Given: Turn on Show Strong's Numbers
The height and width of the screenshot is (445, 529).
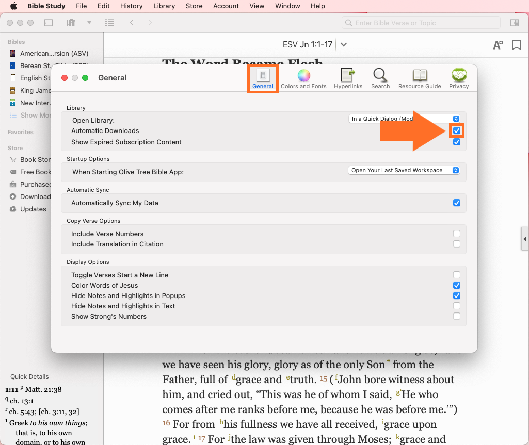Looking at the screenshot, I should click(457, 316).
